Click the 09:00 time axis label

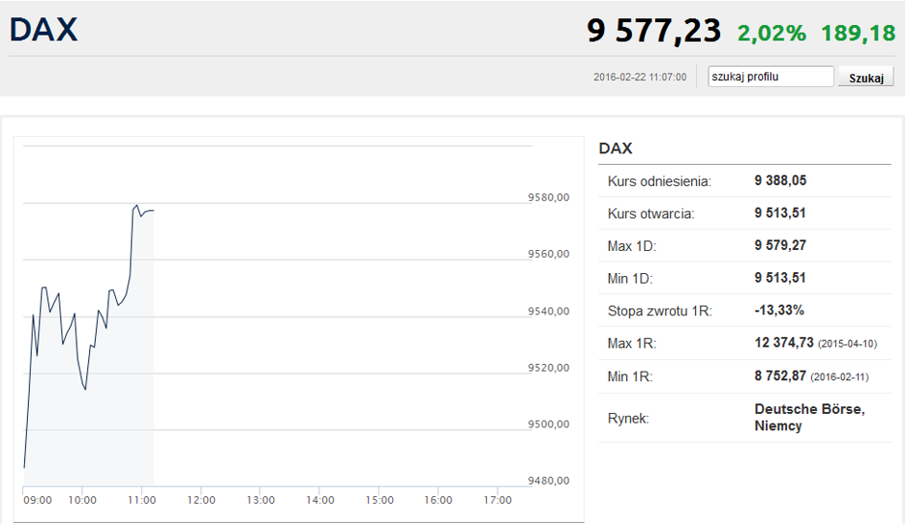point(37,500)
